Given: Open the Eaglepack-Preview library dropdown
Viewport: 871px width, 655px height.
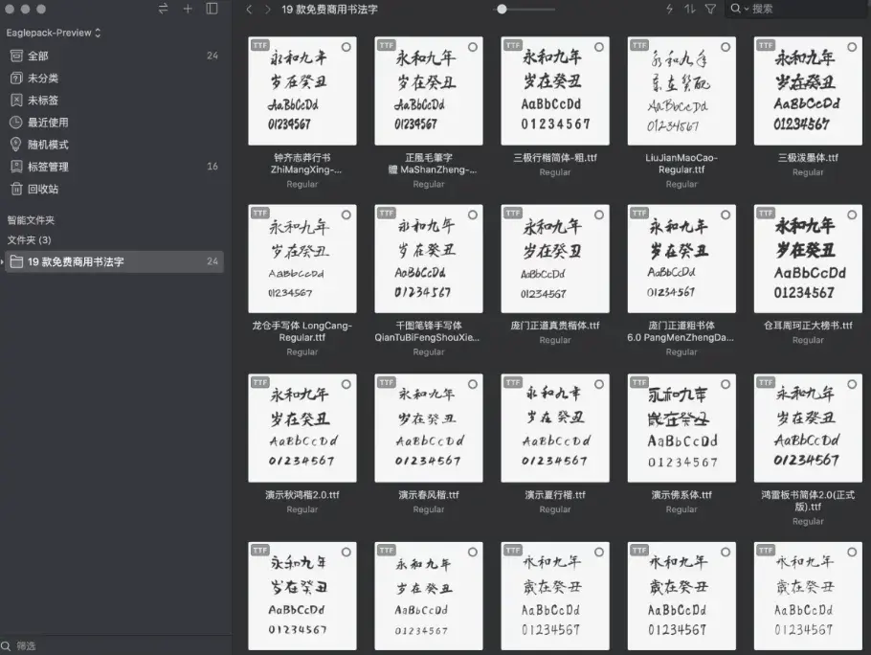Looking at the screenshot, I should [54, 33].
